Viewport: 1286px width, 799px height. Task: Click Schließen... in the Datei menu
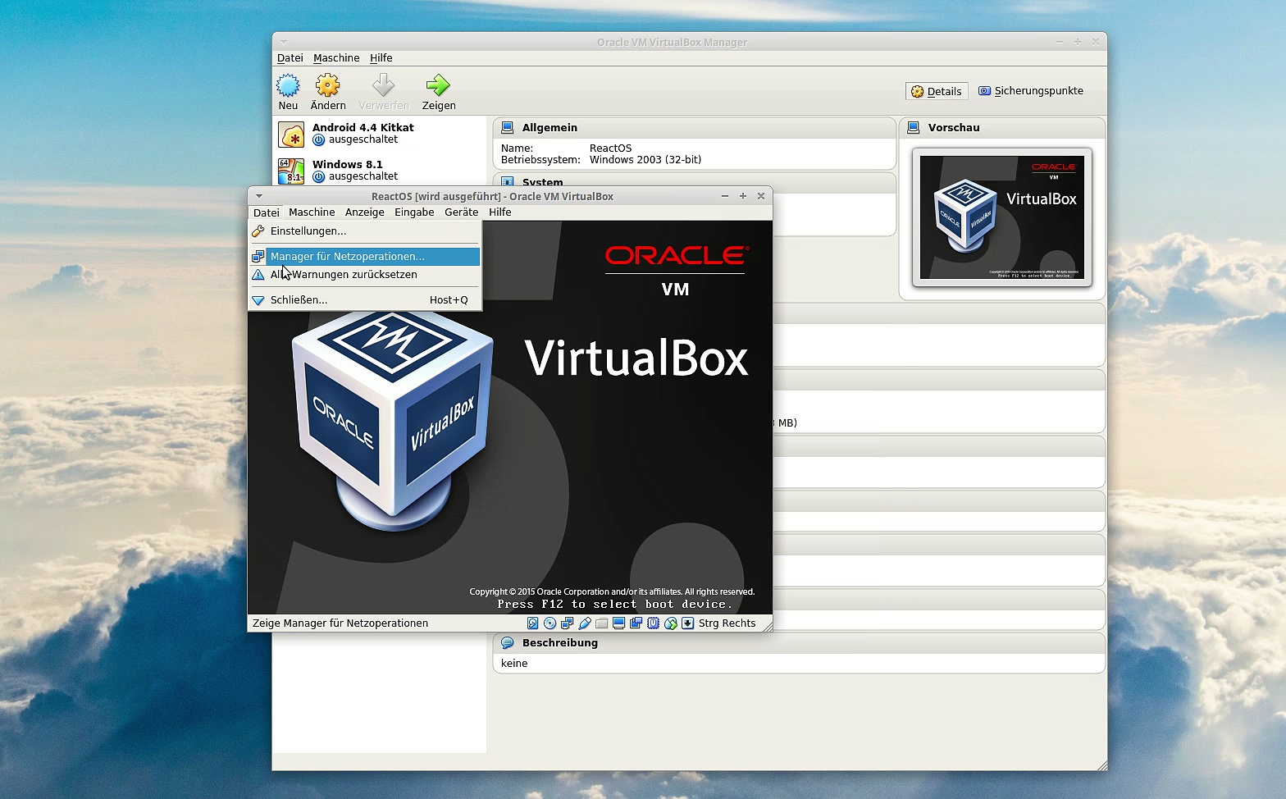point(299,300)
